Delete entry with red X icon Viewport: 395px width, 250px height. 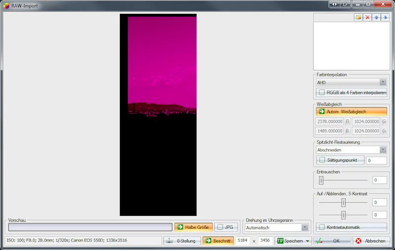point(367,17)
